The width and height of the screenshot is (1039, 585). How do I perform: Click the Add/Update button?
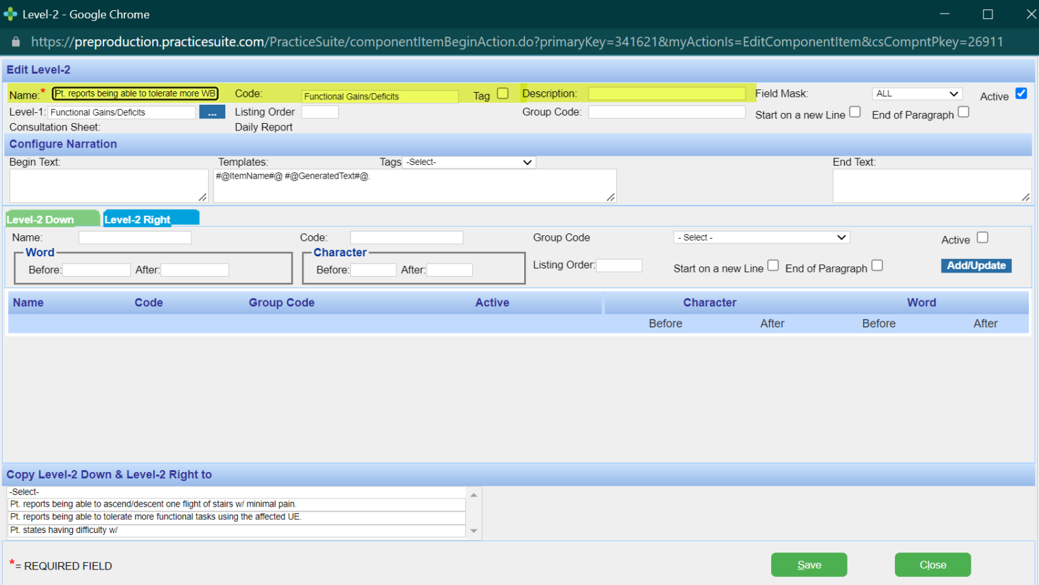click(975, 265)
